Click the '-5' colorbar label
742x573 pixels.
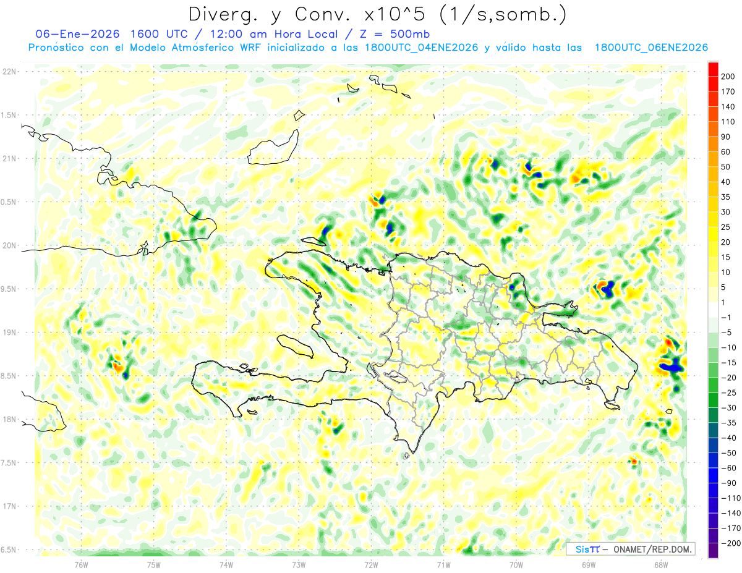pos(728,332)
